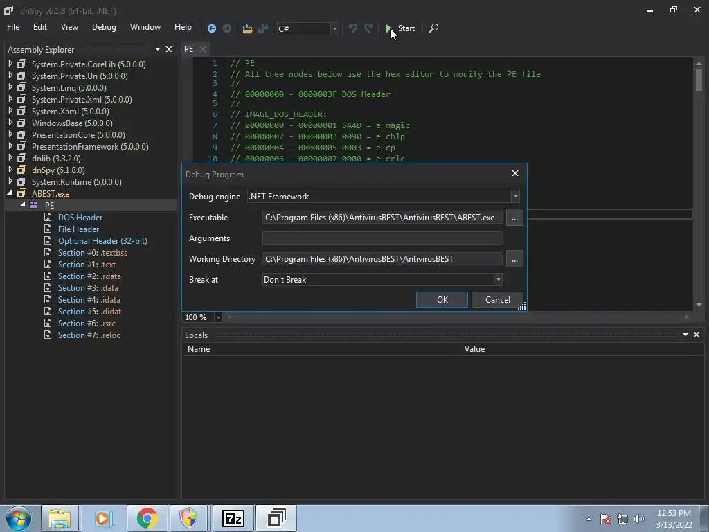709x532 pixels.
Task: Click the Executable path field
Action: click(382, 217)
